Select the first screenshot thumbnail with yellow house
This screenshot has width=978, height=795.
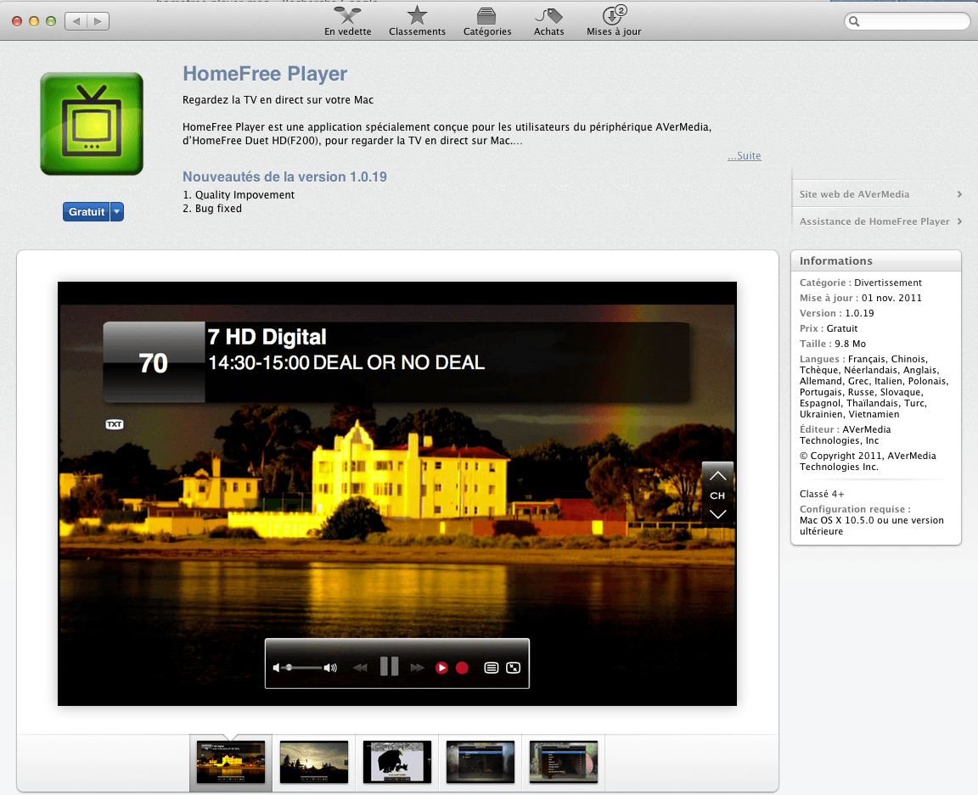click(x=231, y=762)
